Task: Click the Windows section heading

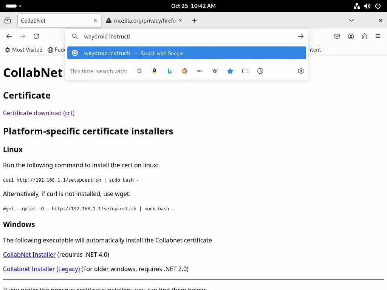Action: [19, 224]
